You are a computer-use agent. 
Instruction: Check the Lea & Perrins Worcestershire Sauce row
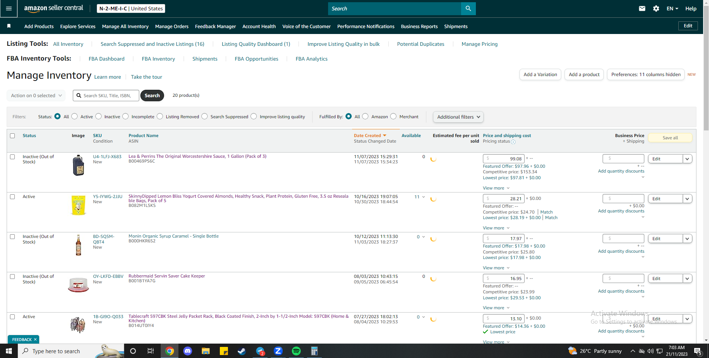pos(13,157)
